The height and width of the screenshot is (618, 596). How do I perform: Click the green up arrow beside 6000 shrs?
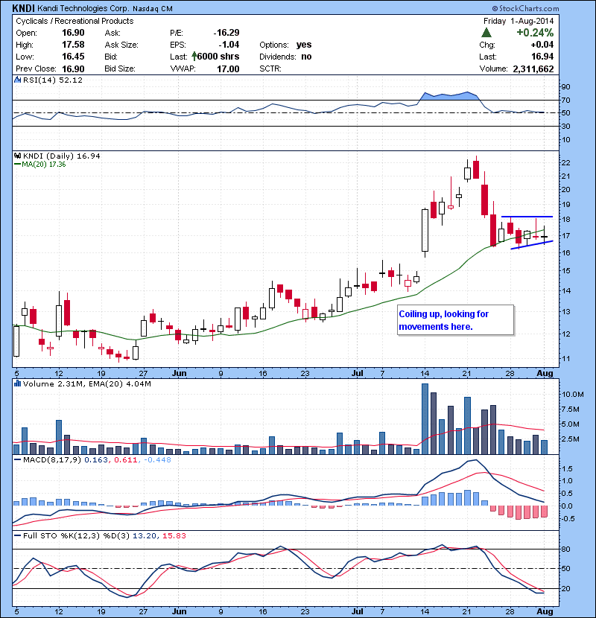point(194,57)
